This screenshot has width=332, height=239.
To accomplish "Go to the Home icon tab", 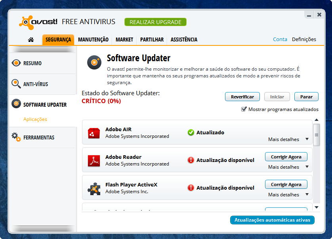I will [x=31, y=40].
